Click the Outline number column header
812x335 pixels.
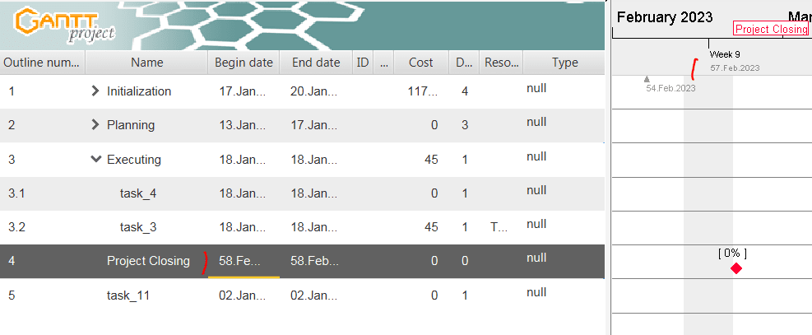42,63
